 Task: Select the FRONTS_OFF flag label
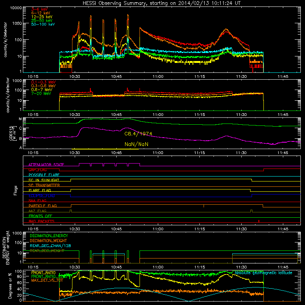[40, 216]
